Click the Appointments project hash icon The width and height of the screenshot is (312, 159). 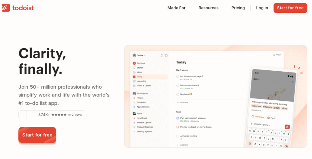134,107
